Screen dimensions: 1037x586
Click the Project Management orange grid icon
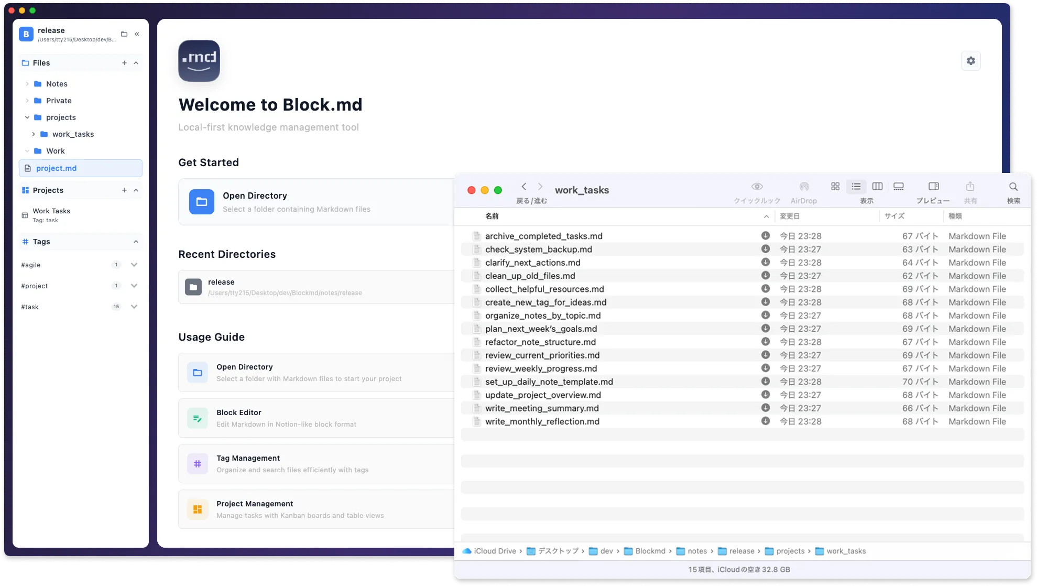(198, 509)
